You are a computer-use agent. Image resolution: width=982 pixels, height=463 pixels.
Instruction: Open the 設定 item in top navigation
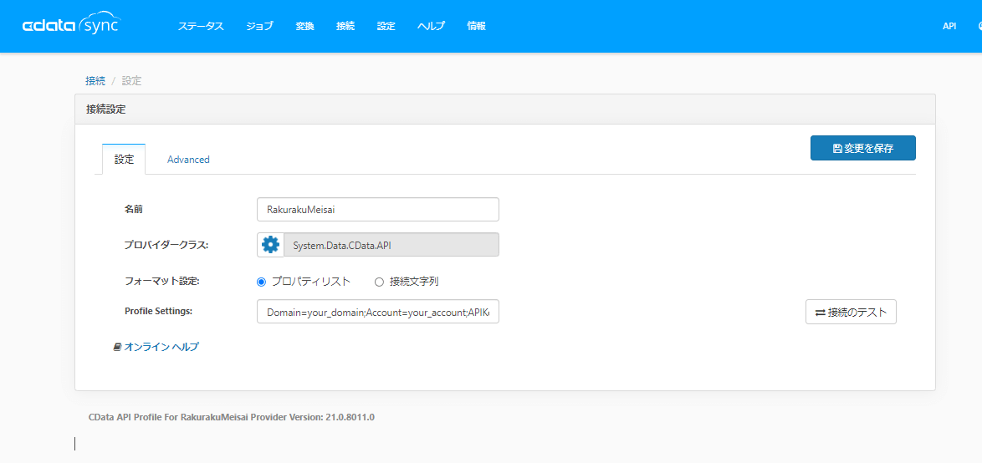tap(386, 26)
